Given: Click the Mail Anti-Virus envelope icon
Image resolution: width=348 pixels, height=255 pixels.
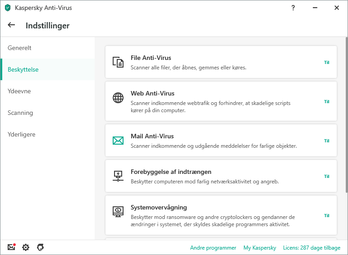Looking at the screenshot, I should pos(118,141).
